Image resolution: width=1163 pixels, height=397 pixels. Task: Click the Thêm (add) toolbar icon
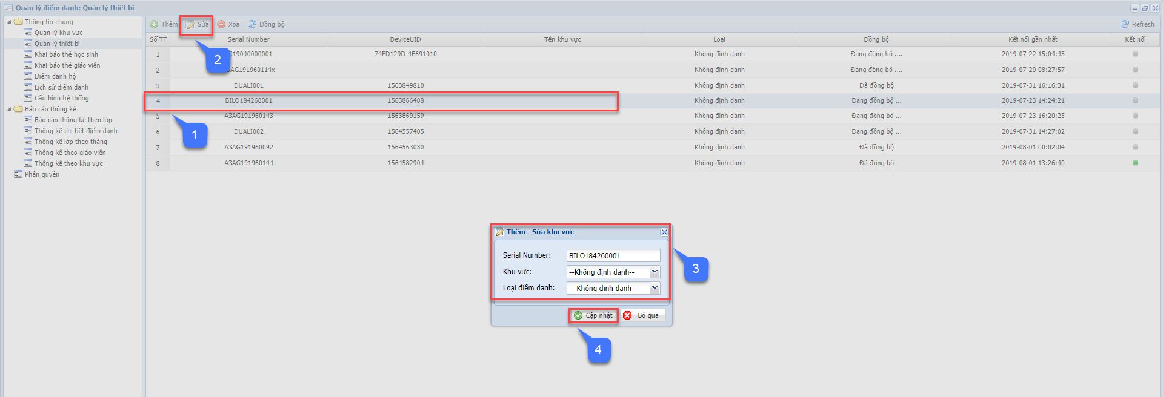pos(155,24)
